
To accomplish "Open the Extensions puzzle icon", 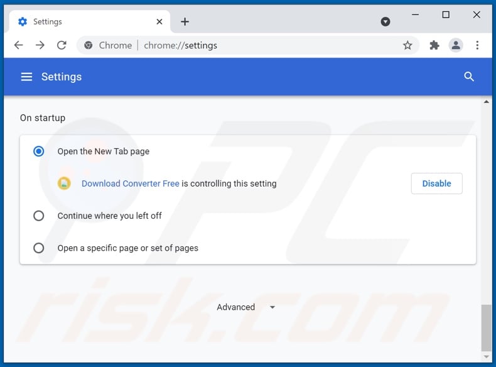I will (x=434, y=45).
